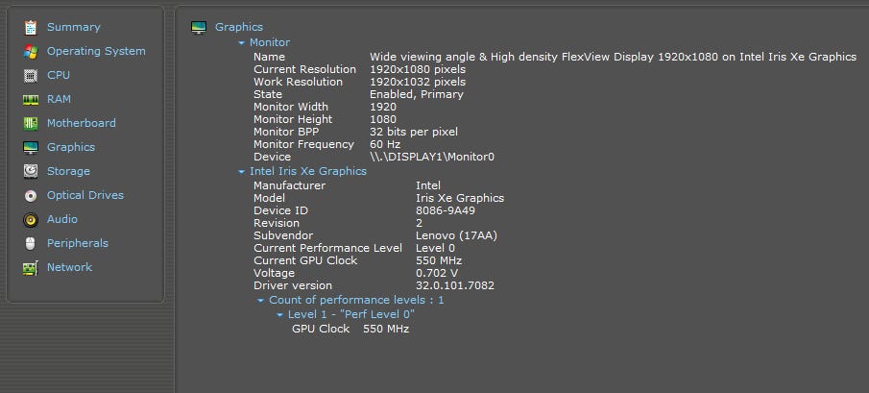The image size is (869, 393).
Task: Click the Monitor Width label
Action: [x=291, y=107]
